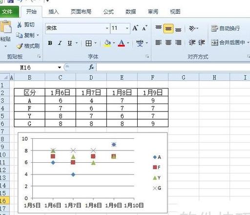The width and height of the screenshot is (250, 215).
Task: Decrease font size with small A
Action: coord(145,28)
